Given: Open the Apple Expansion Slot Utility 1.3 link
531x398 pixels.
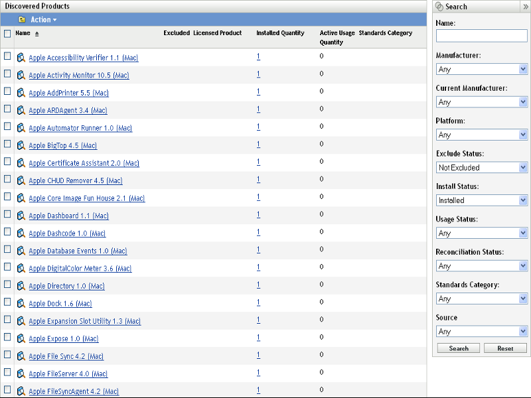Looking at the screenshot, I should pos(85,321).
